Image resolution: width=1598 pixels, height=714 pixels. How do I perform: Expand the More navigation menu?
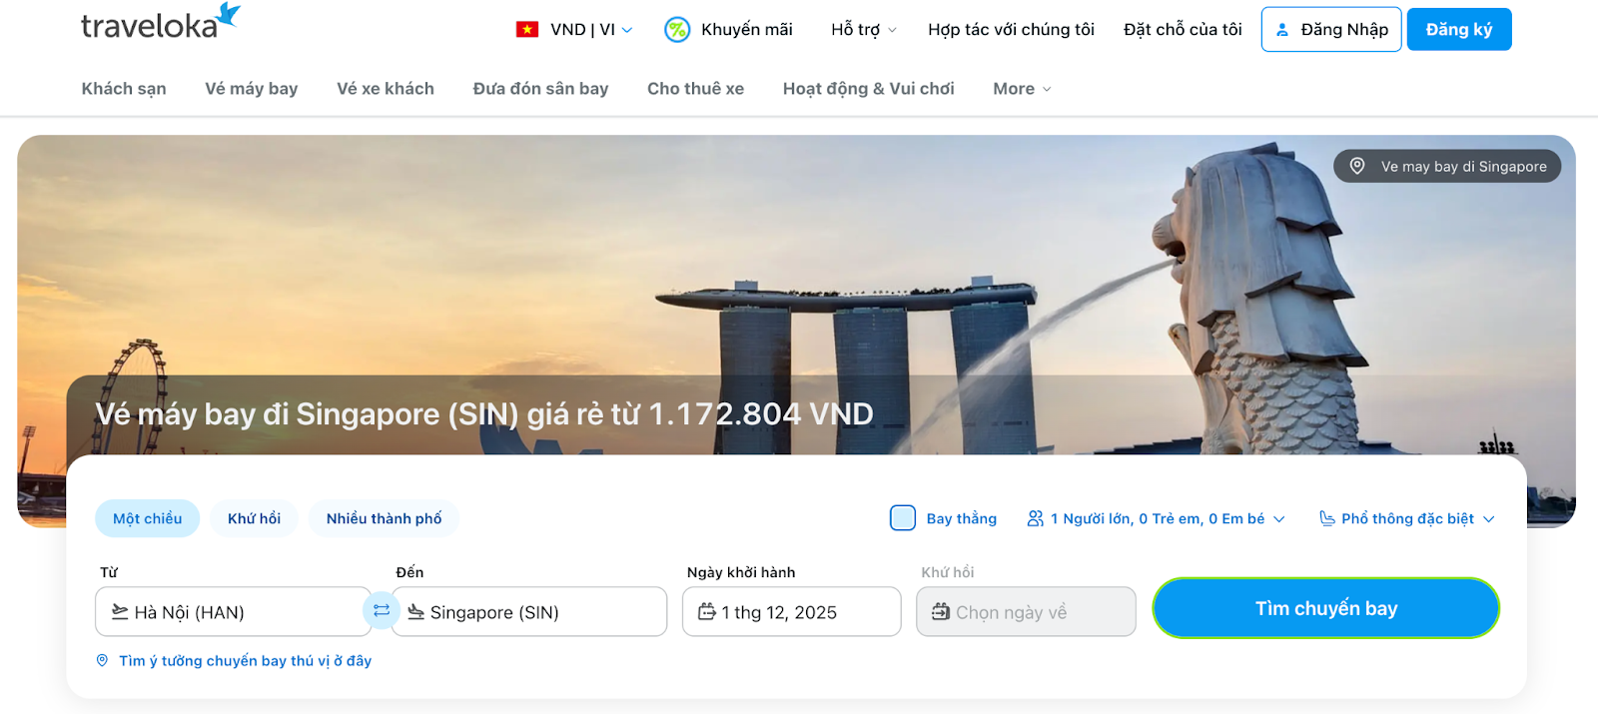(1022, 89)
